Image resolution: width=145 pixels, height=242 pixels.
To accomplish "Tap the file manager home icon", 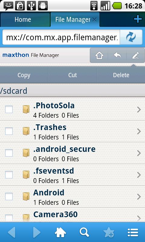I will (99, 56).
